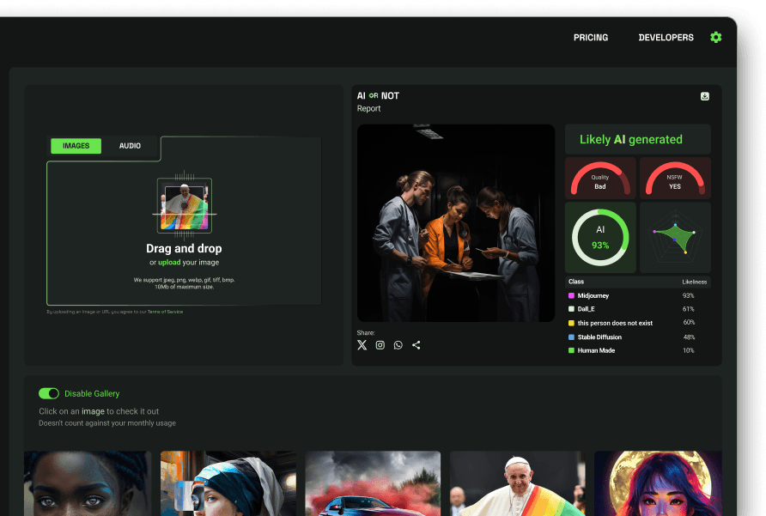The image size is (766, 516).
Task: Share the report via WhatsApp
Action: tap(398, 345)
